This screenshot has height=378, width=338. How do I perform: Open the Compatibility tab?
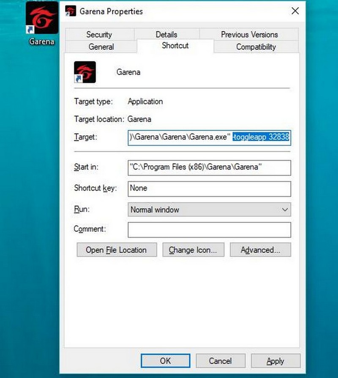coord(256,47)
